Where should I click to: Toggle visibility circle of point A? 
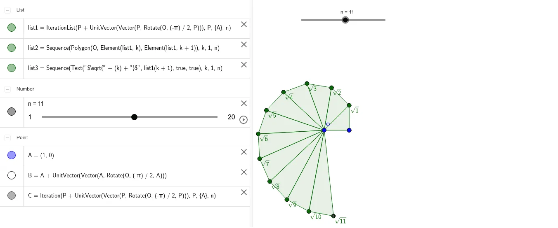click(x=12, y=155)
